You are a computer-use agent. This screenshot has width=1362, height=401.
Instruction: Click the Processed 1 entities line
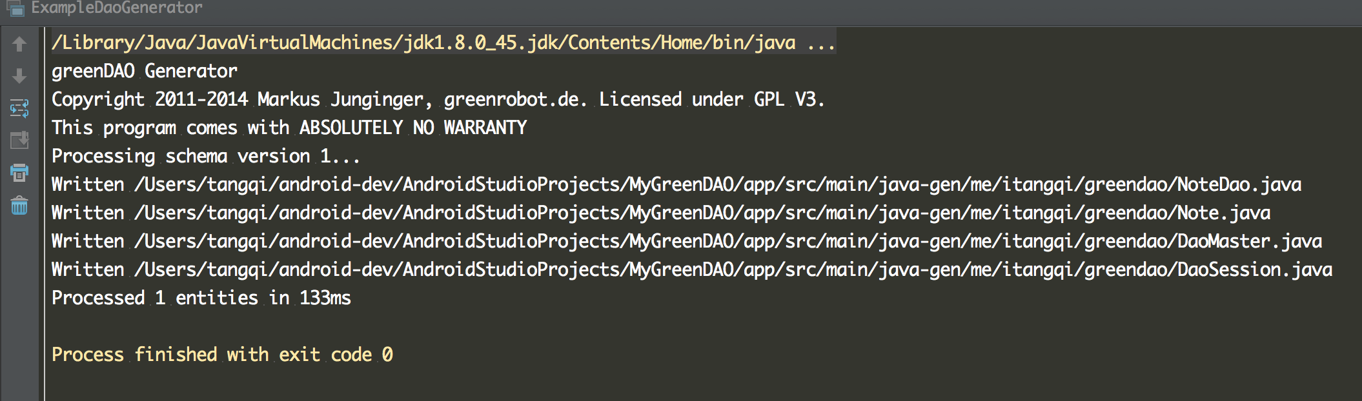[201, 298]
